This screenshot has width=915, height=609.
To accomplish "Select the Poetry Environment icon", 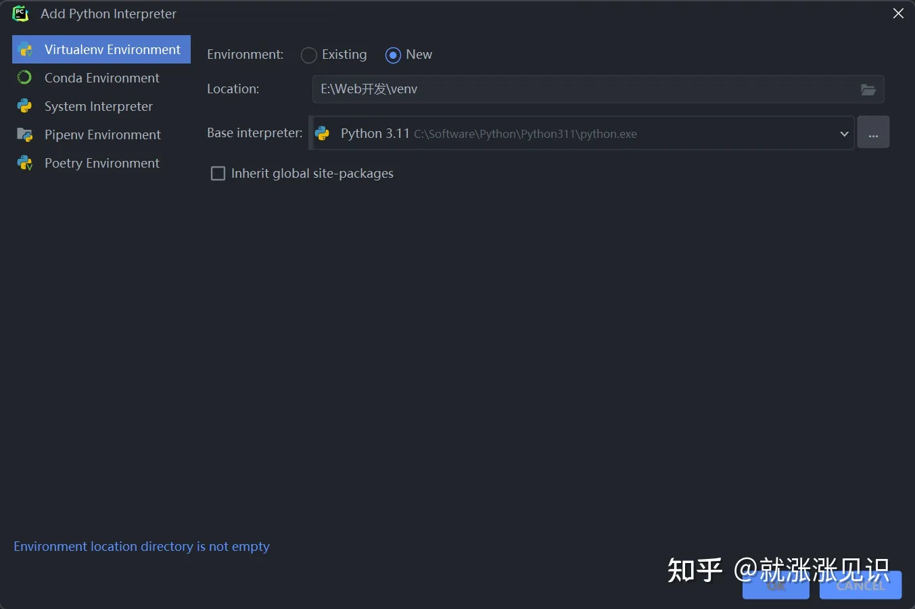I will click(25, 163).
